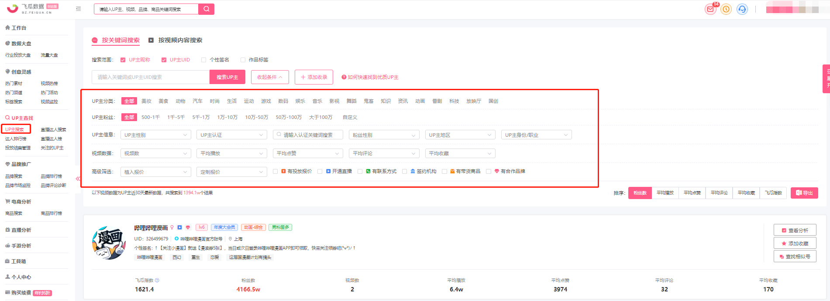The width and height of the screenshot is (830, 301).
Task: Check the 签约机构 filter
Action: pos(405,172)
